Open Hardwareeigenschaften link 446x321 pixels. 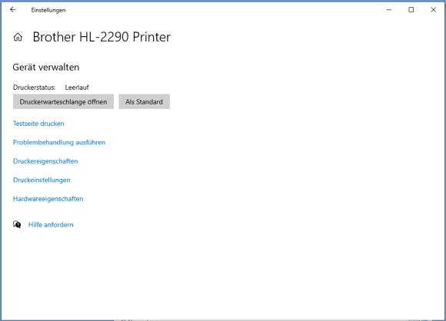tap(48, 199)
